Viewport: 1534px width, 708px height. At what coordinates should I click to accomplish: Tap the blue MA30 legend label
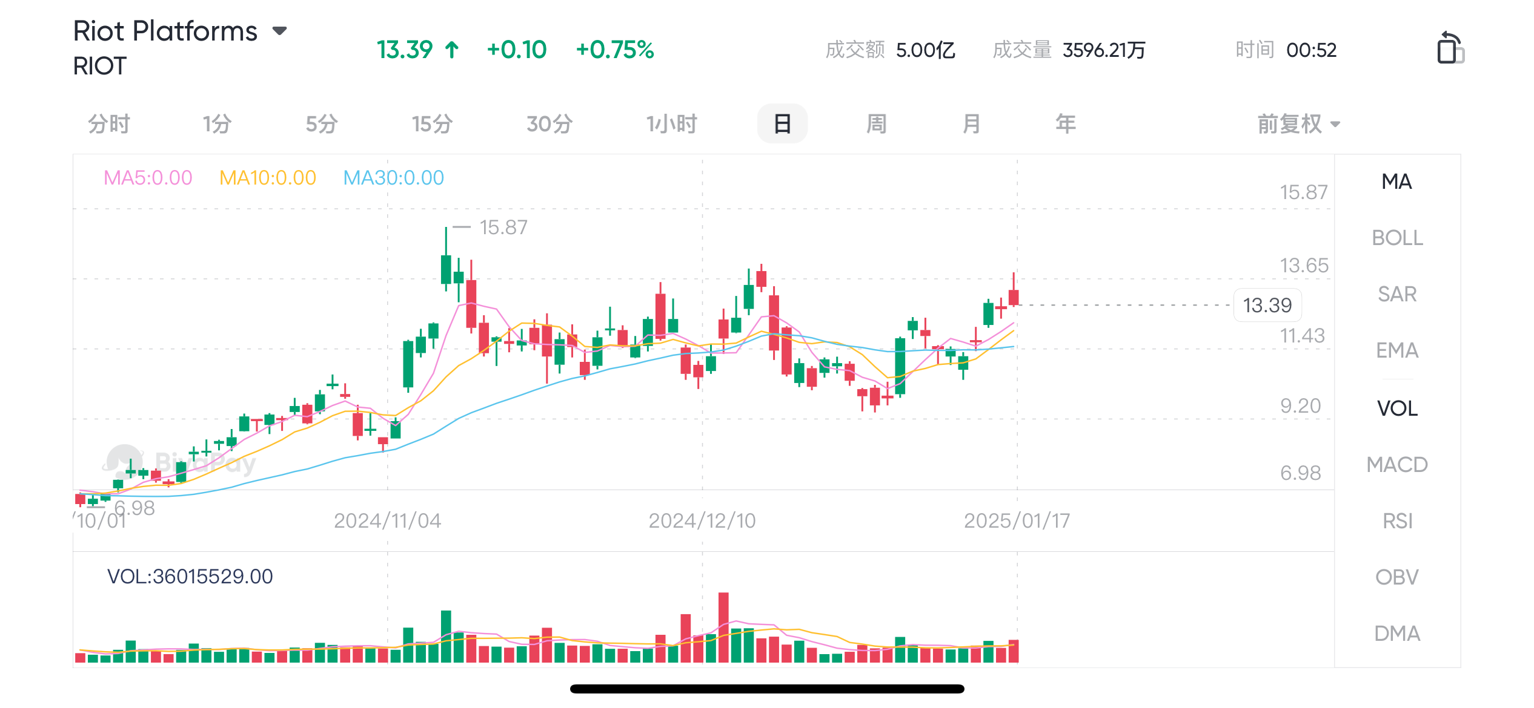(393, 178)
